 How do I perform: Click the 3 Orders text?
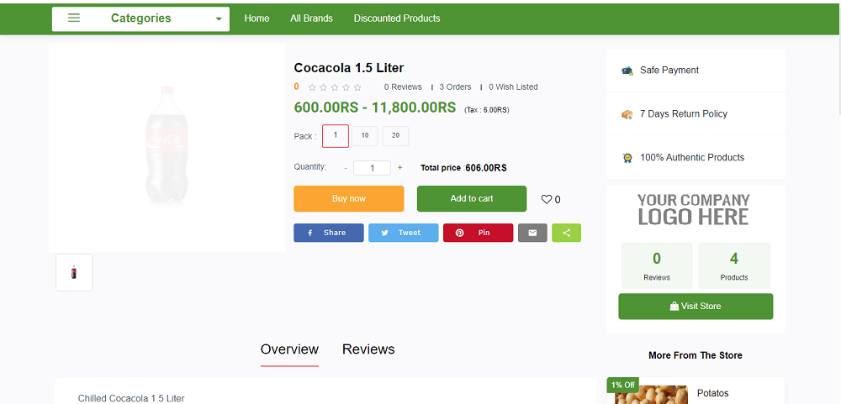point(455,87)
